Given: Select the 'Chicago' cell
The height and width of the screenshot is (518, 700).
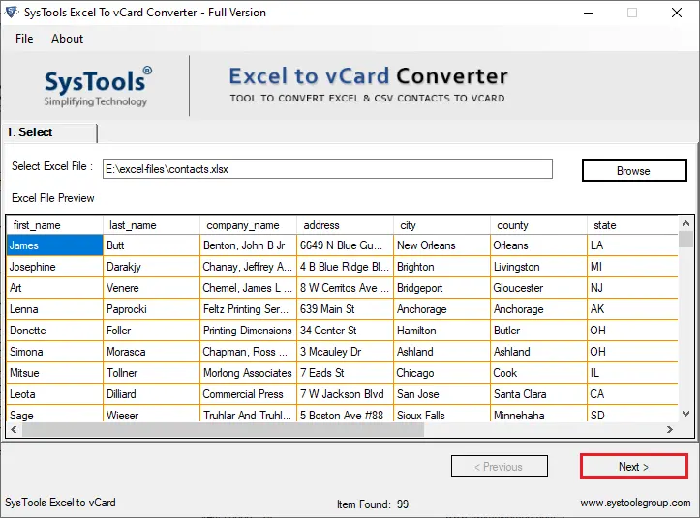Looking at the screenshot, I should coord(441,373).
